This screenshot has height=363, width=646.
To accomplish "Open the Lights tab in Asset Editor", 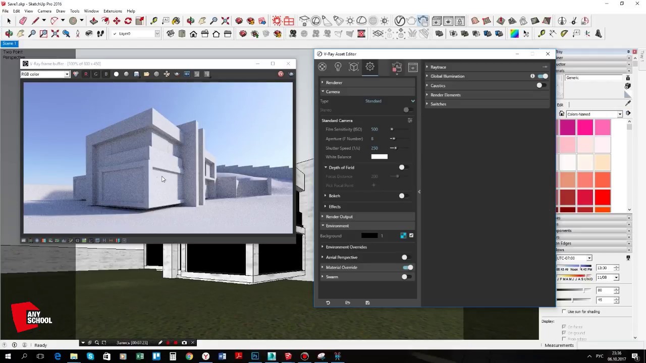I will point(338,67).
